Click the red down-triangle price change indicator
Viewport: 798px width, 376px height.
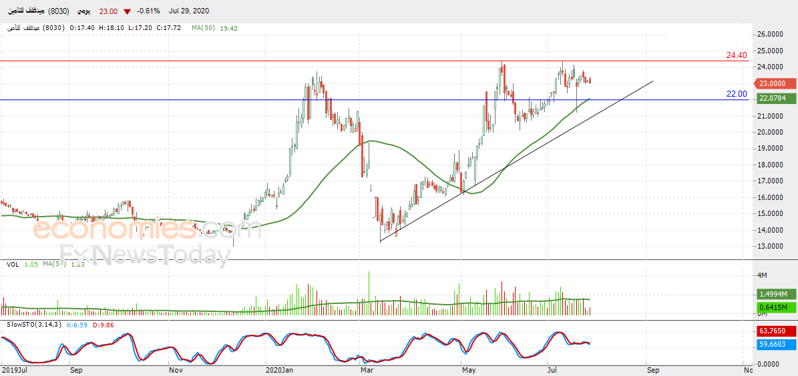pos(126,11)
